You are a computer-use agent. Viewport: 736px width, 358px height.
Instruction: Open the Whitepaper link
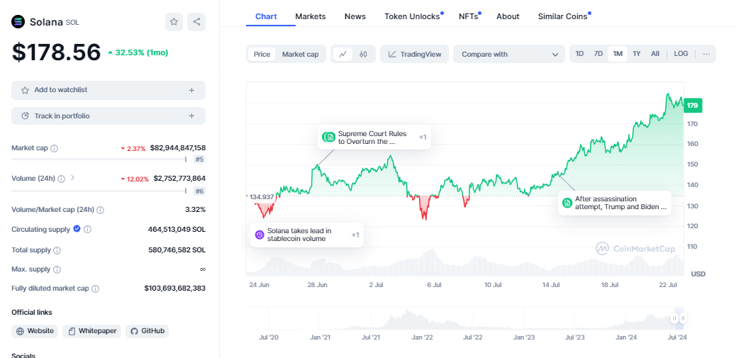(92, 331)
